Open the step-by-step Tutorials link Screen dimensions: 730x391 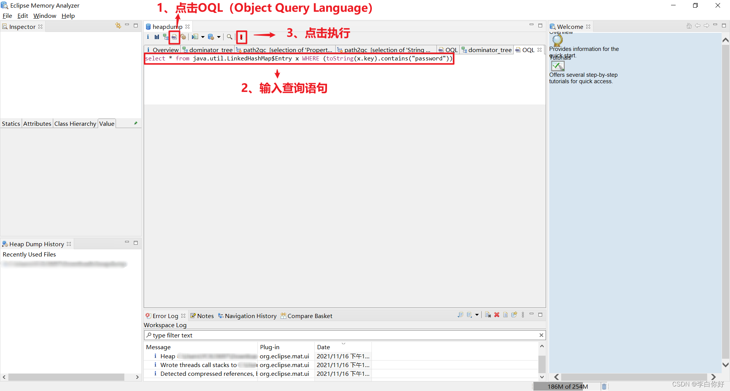[x=557, y=66]
